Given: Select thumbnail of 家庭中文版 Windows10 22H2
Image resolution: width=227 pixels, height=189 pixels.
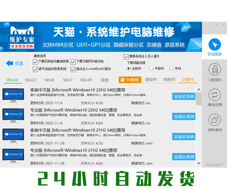Looking at the screenshot, I should point(13,95).
